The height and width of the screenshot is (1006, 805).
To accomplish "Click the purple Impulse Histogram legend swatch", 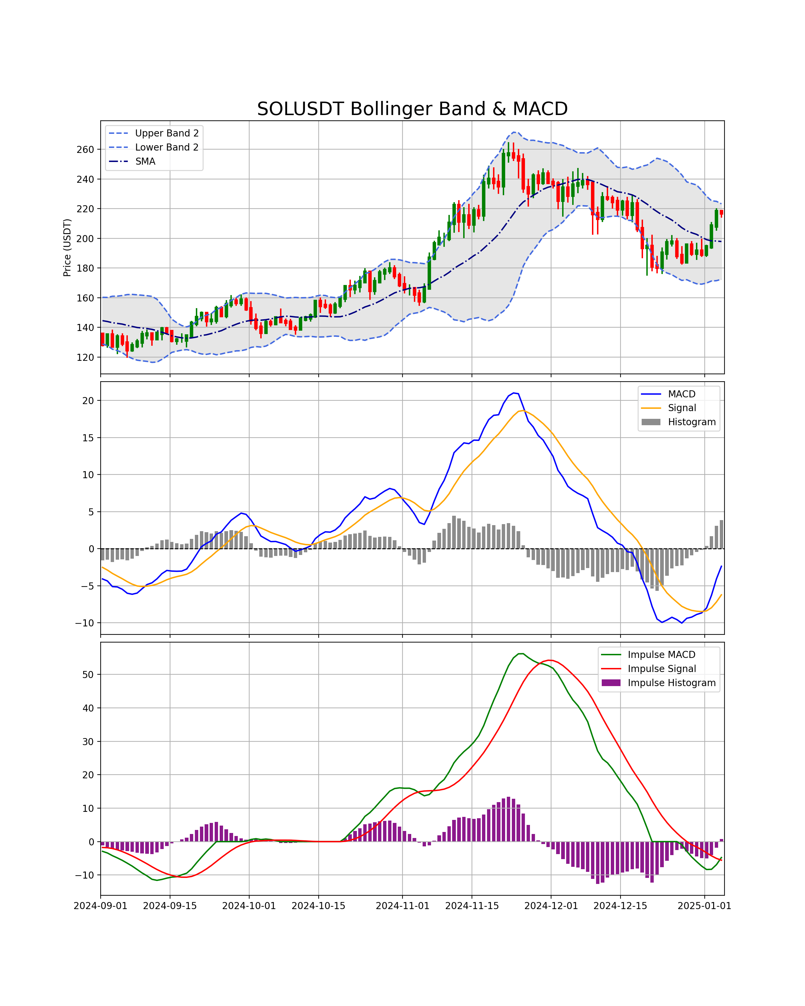I will point(611,683).
